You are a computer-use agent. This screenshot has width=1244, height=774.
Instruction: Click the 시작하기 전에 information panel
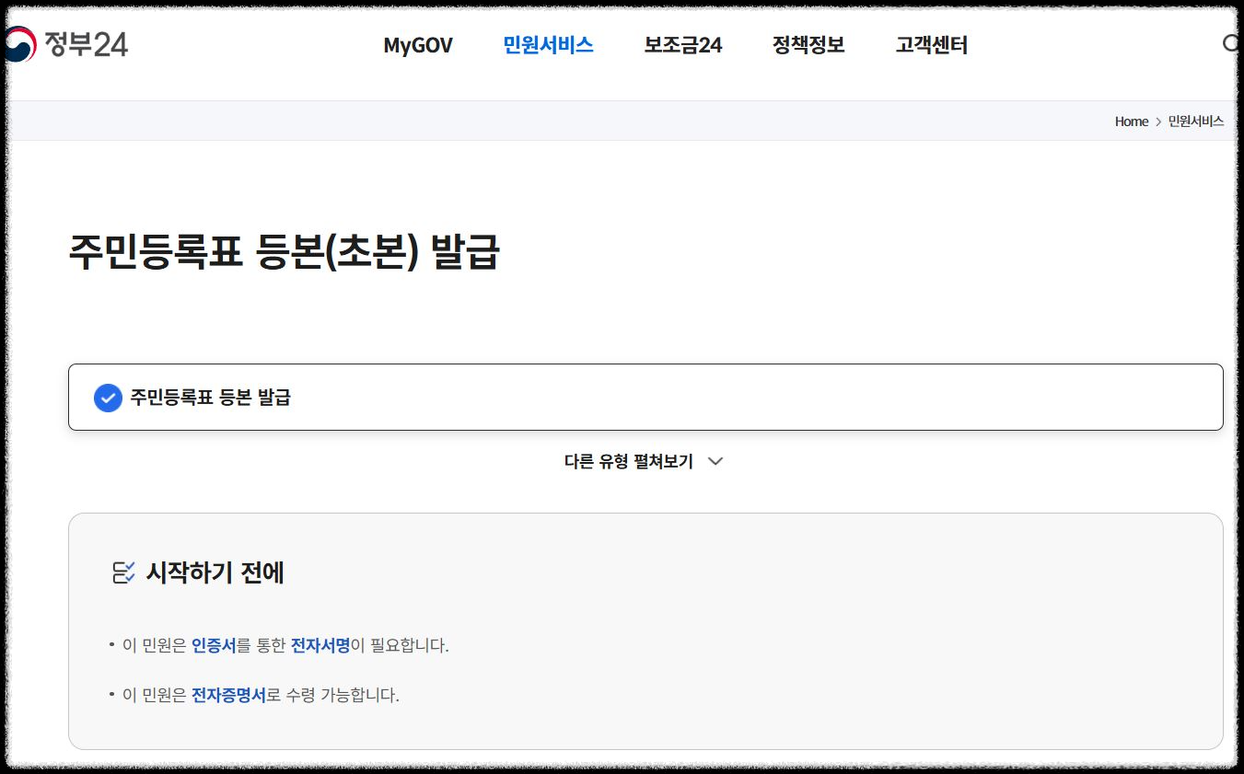(x=645, y=635)
